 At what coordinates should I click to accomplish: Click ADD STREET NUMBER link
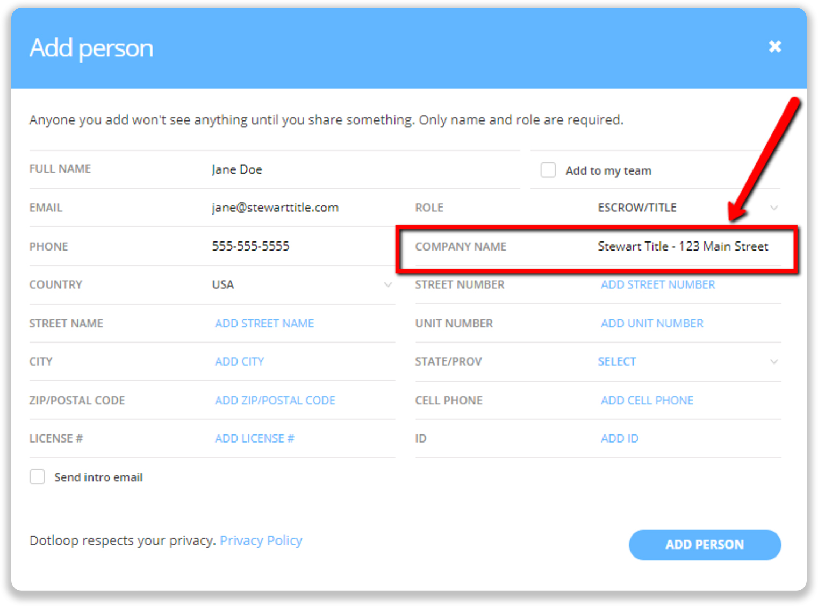(658, 284)
